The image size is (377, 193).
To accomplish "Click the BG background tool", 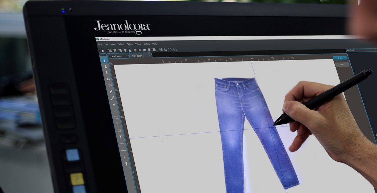I will (x=125, y=157).
